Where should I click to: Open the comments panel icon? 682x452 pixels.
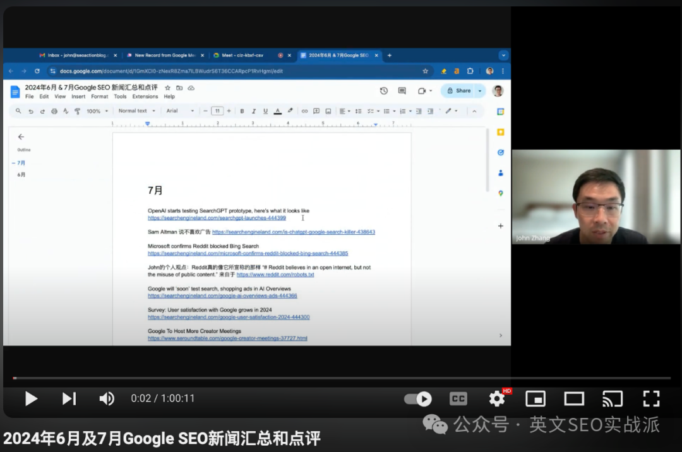pyautogui.click(x=402, y=91)
